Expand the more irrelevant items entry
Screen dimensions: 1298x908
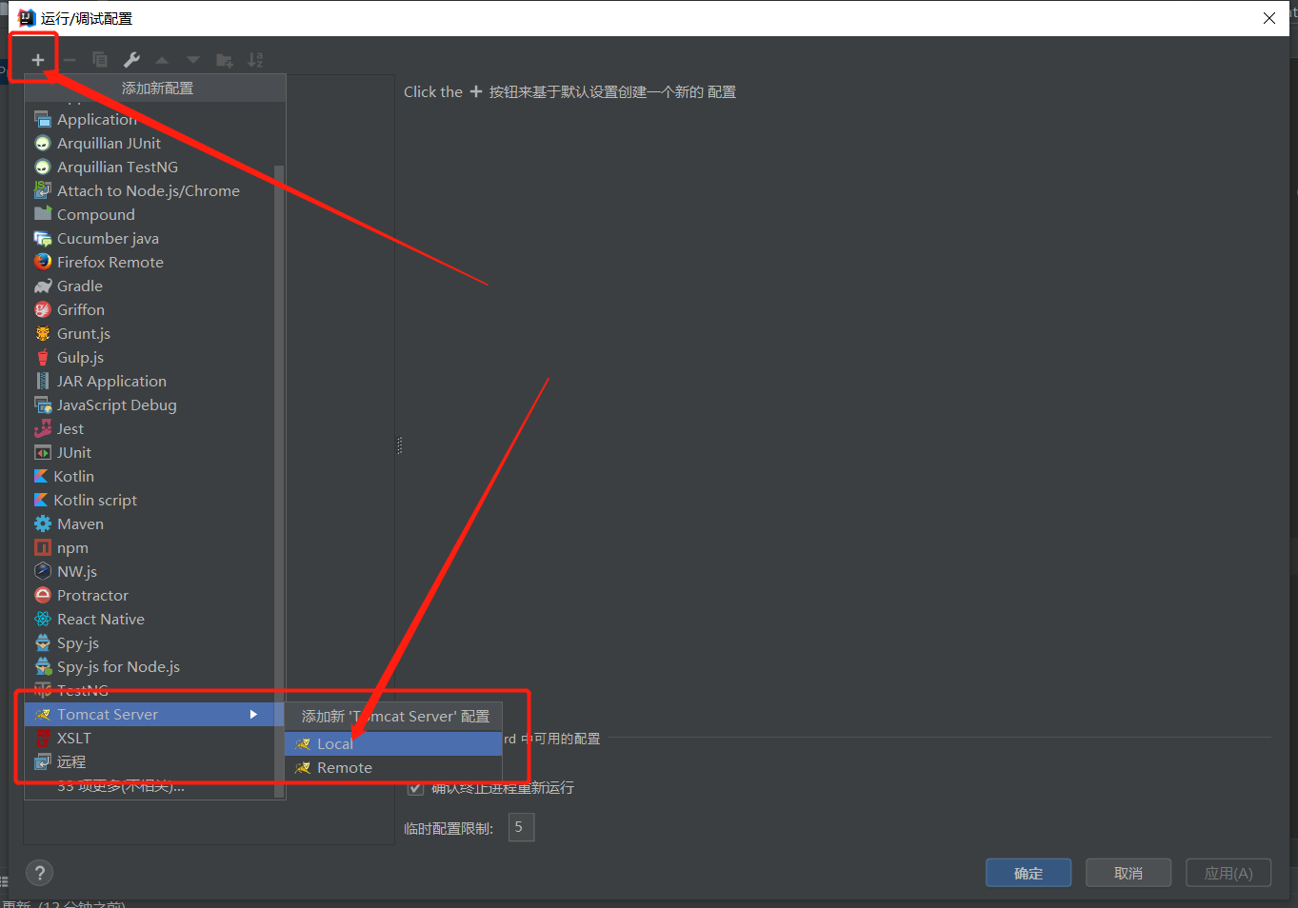[x=121, y=787]
